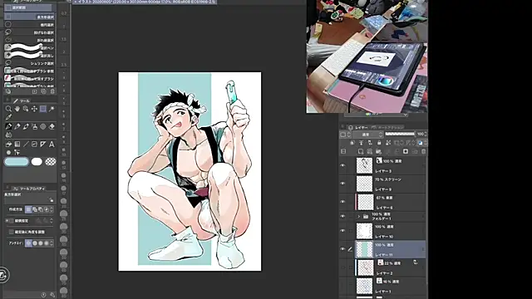
Task: Choose the 折れ線選択 sub tool
Action: tap(30, 41)
